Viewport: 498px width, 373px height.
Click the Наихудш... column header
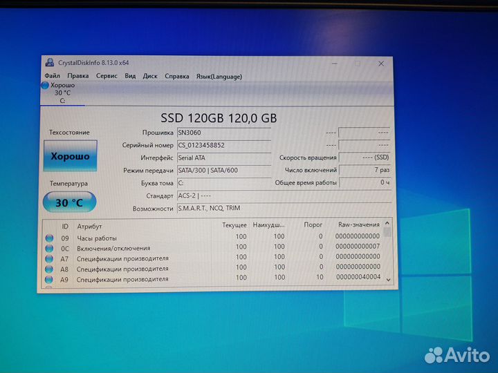click(x=268, y=225)
